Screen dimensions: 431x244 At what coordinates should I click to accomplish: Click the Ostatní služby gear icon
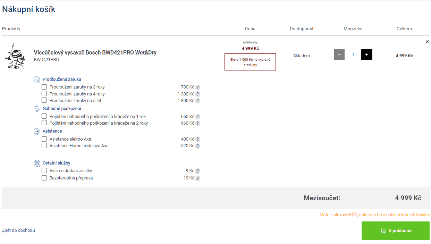(x=37, y=163)
